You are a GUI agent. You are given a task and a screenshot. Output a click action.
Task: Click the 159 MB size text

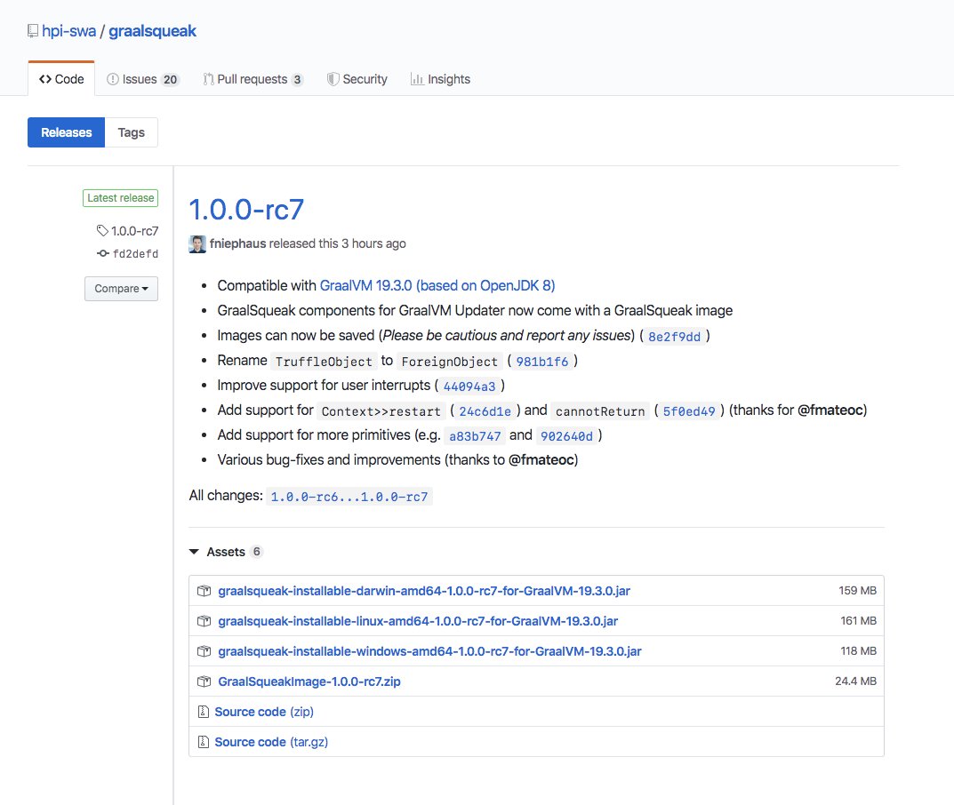coord(857,591)
